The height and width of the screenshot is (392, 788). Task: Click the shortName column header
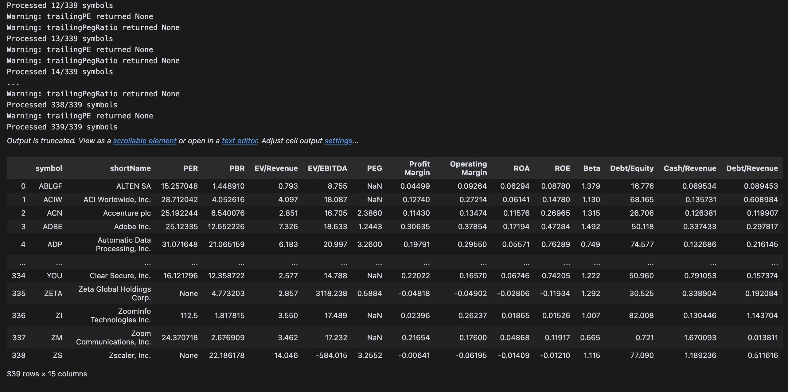tap(130, 168)
